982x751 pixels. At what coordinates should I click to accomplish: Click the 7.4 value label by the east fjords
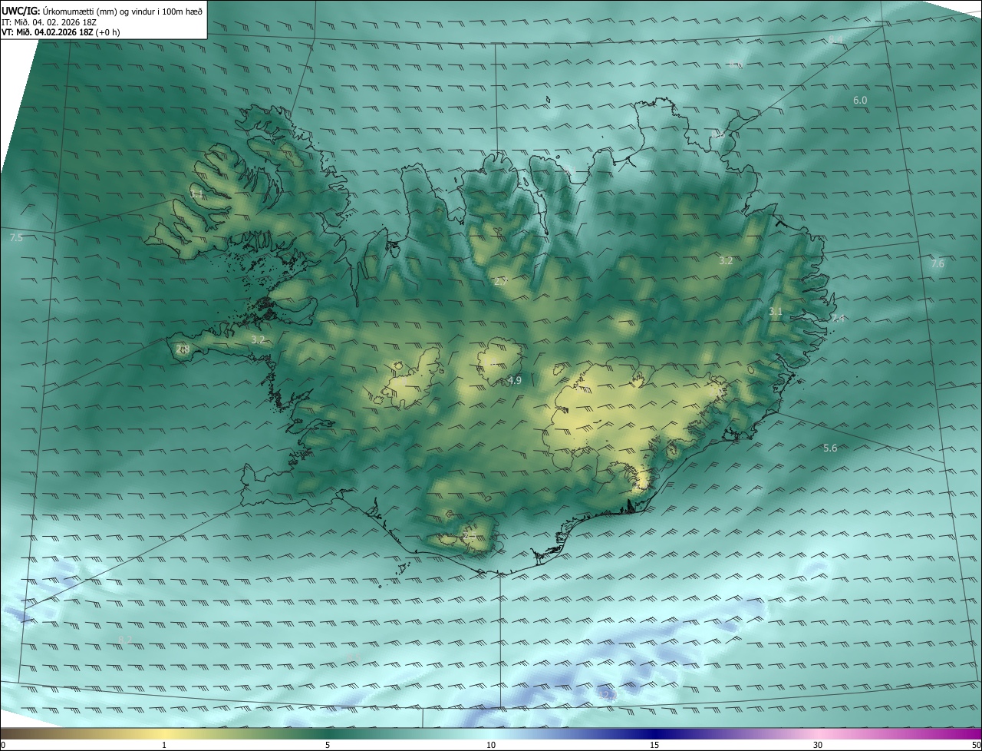pyautogui.click(x=838, y=319)
